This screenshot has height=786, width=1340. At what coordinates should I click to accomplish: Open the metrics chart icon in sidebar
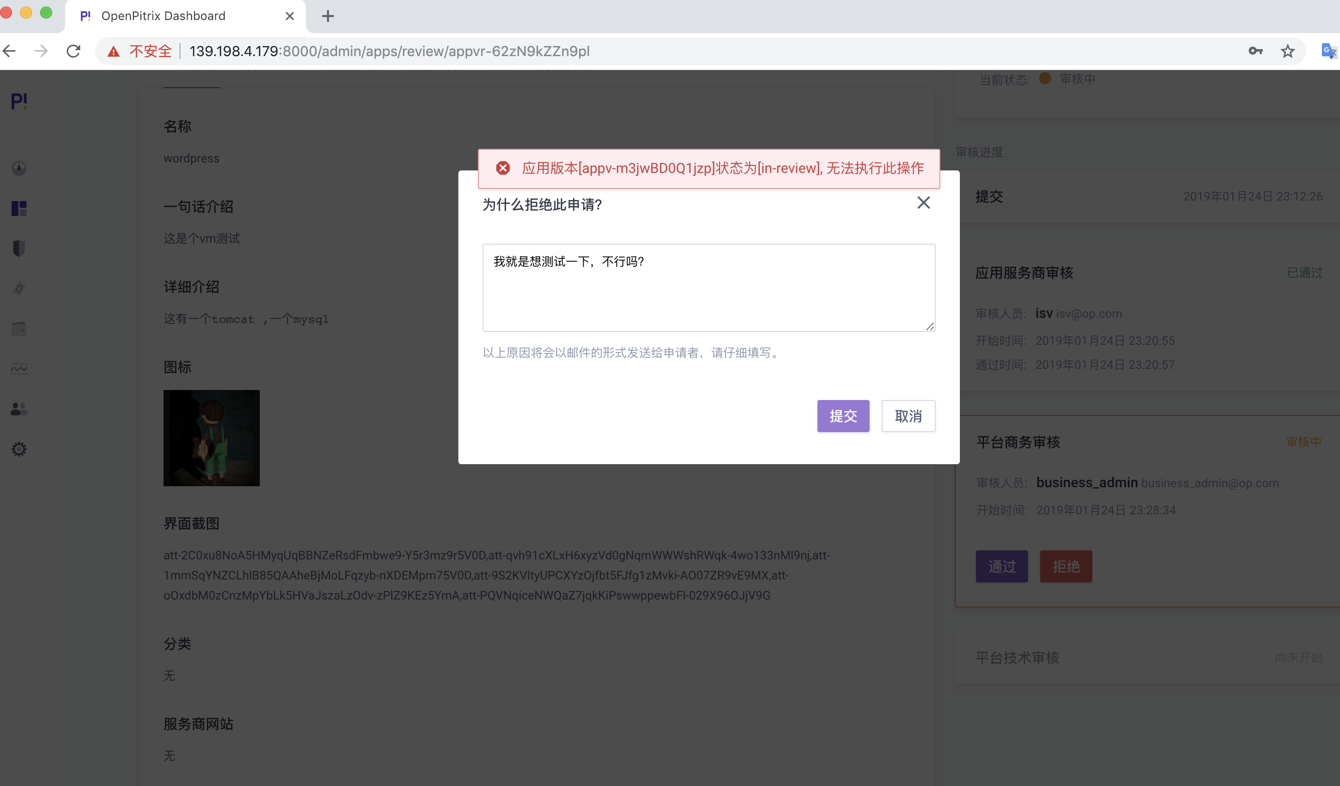click(19, 368)
